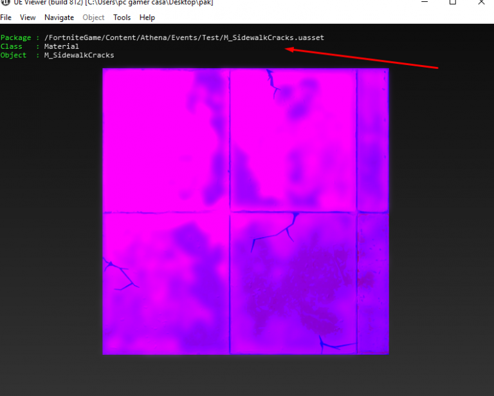The image size is (494, 396).
Task: Minimize the UE Viewer window
Action: pyautogui.click(x=423, y=3)
